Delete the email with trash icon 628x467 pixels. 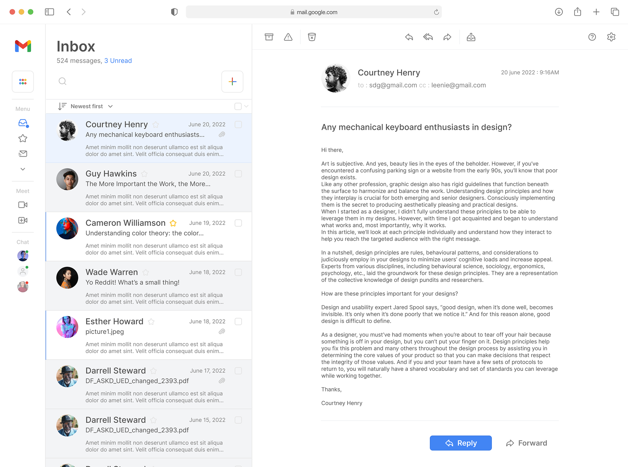312,37
